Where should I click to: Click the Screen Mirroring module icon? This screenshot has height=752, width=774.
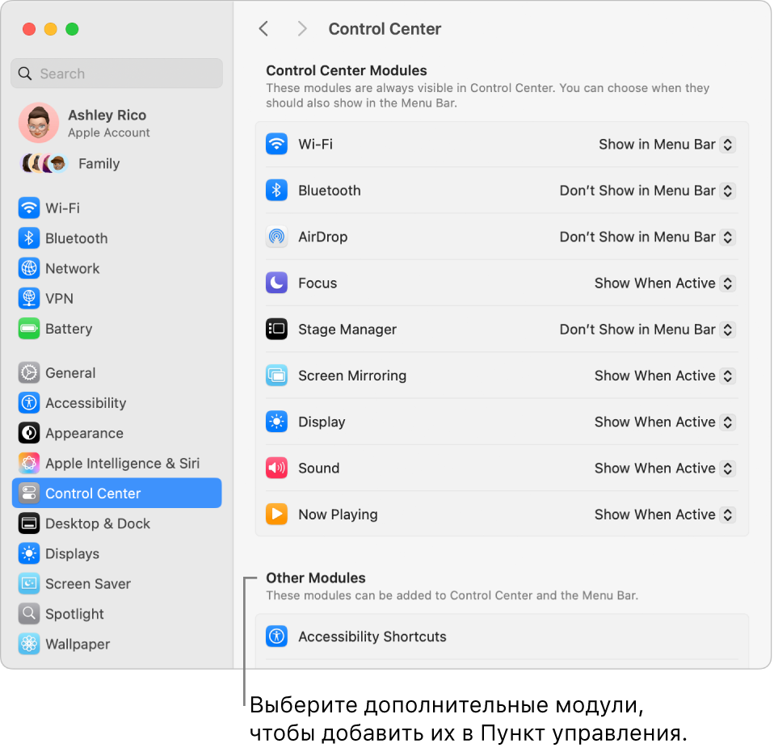pyautogui.click(x=276, y=376)
